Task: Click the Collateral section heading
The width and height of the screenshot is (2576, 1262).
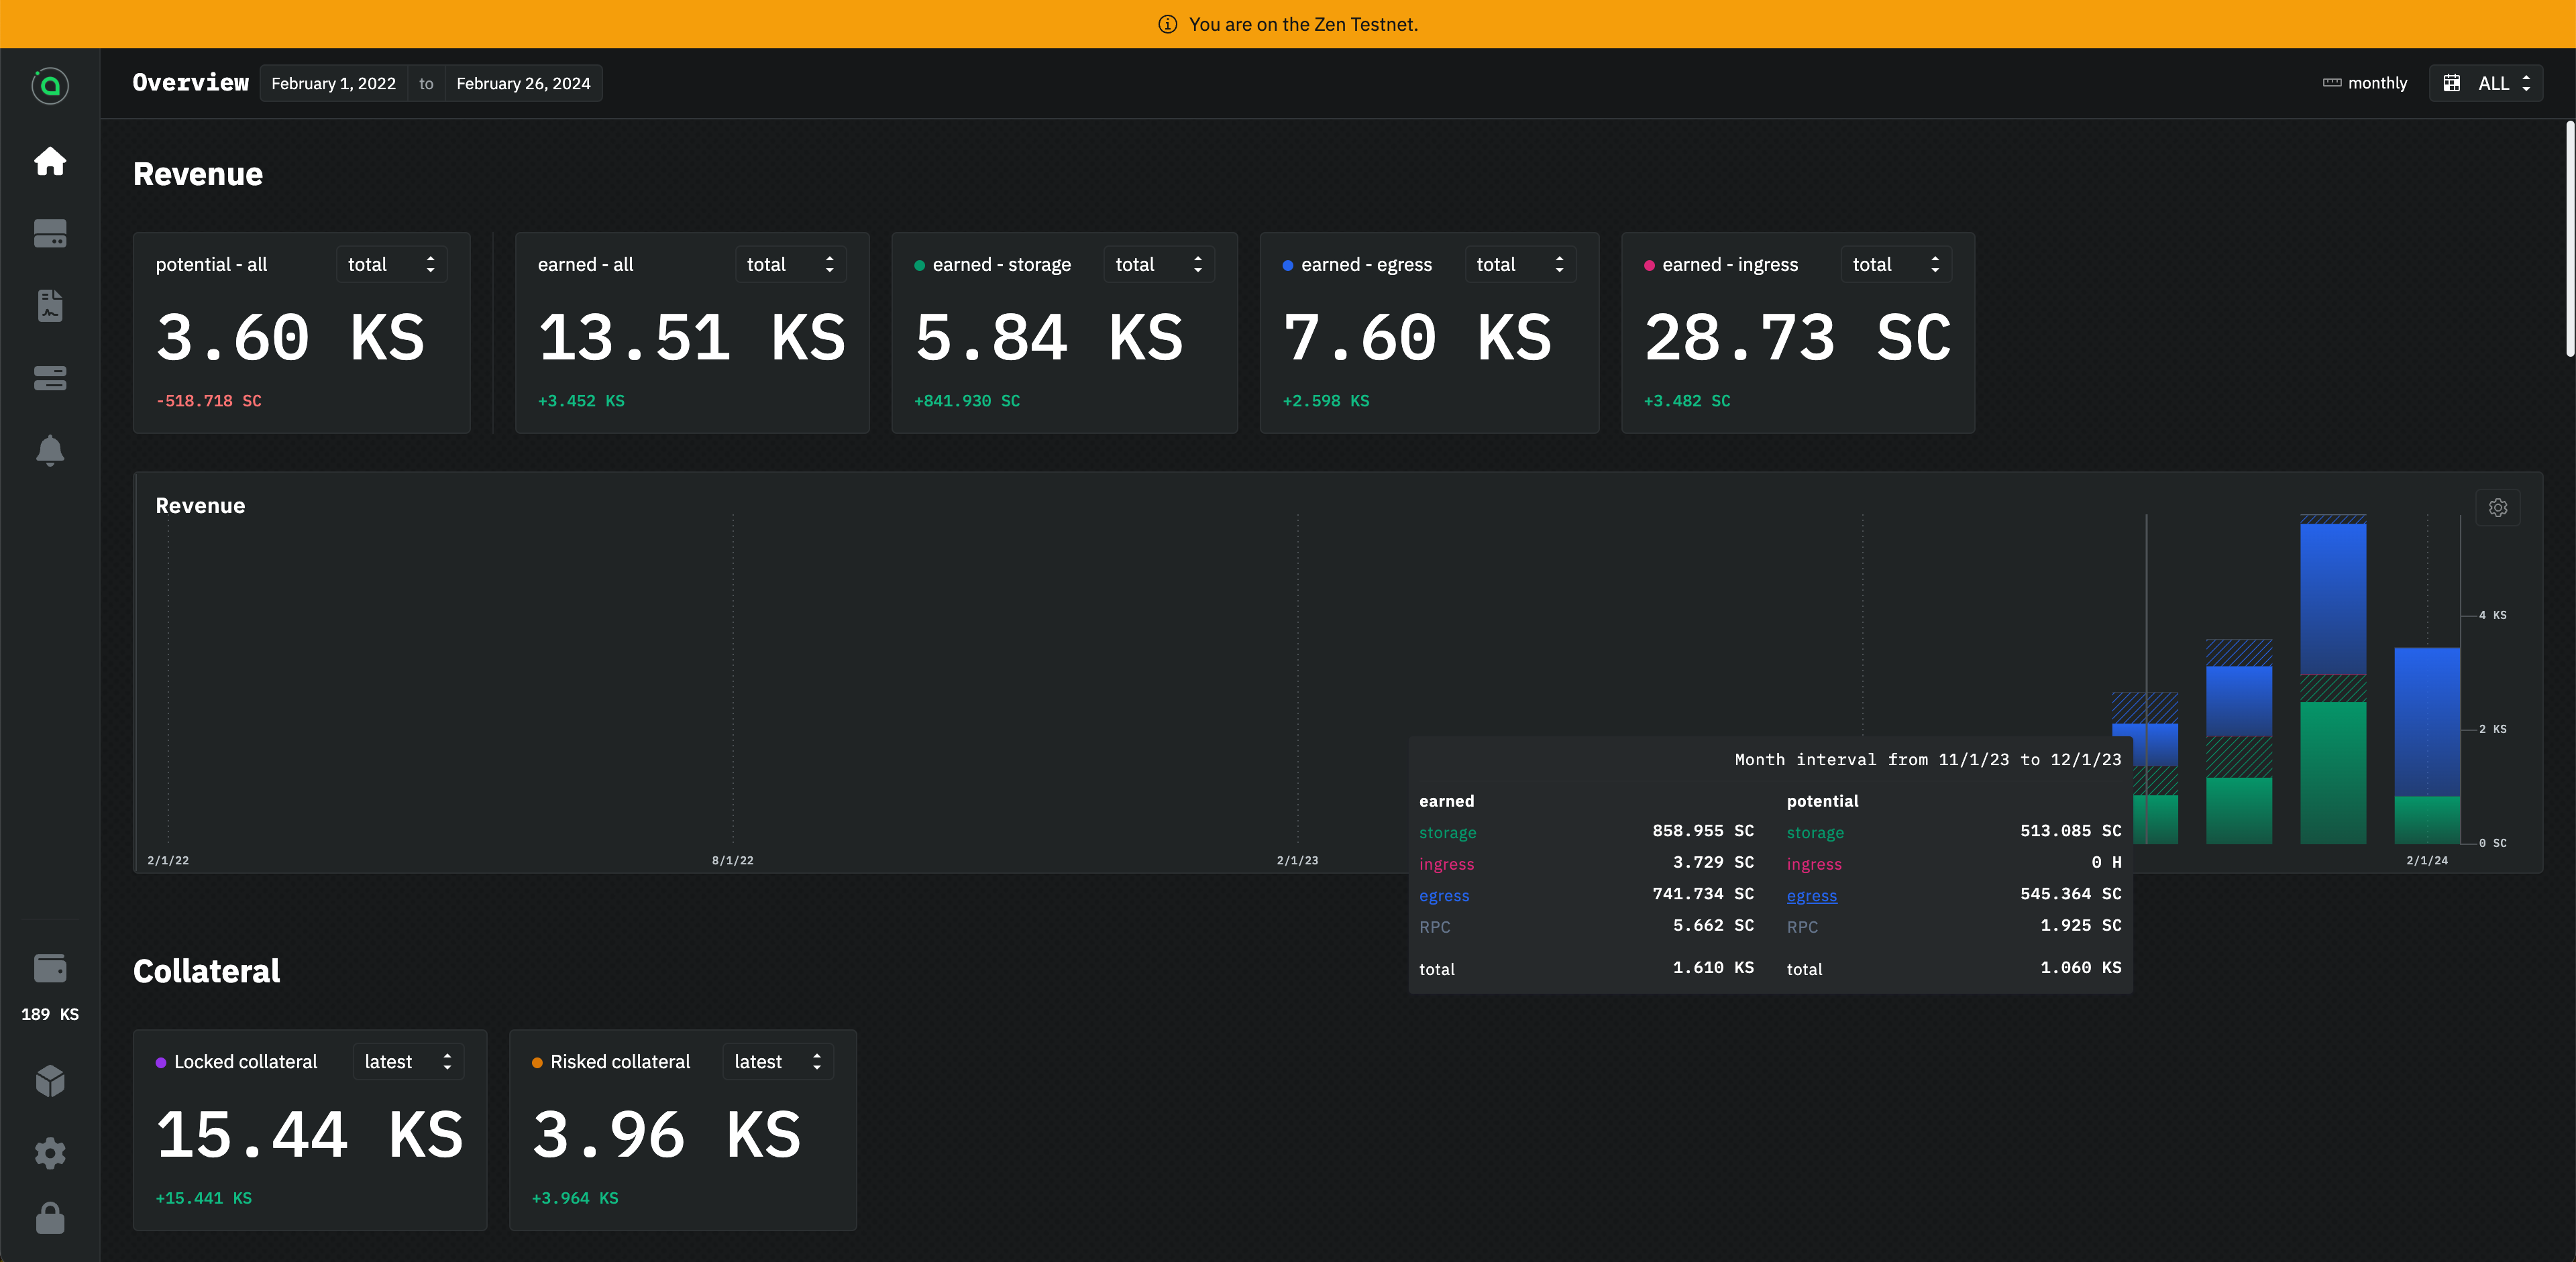Action: [x=207, y=971]
